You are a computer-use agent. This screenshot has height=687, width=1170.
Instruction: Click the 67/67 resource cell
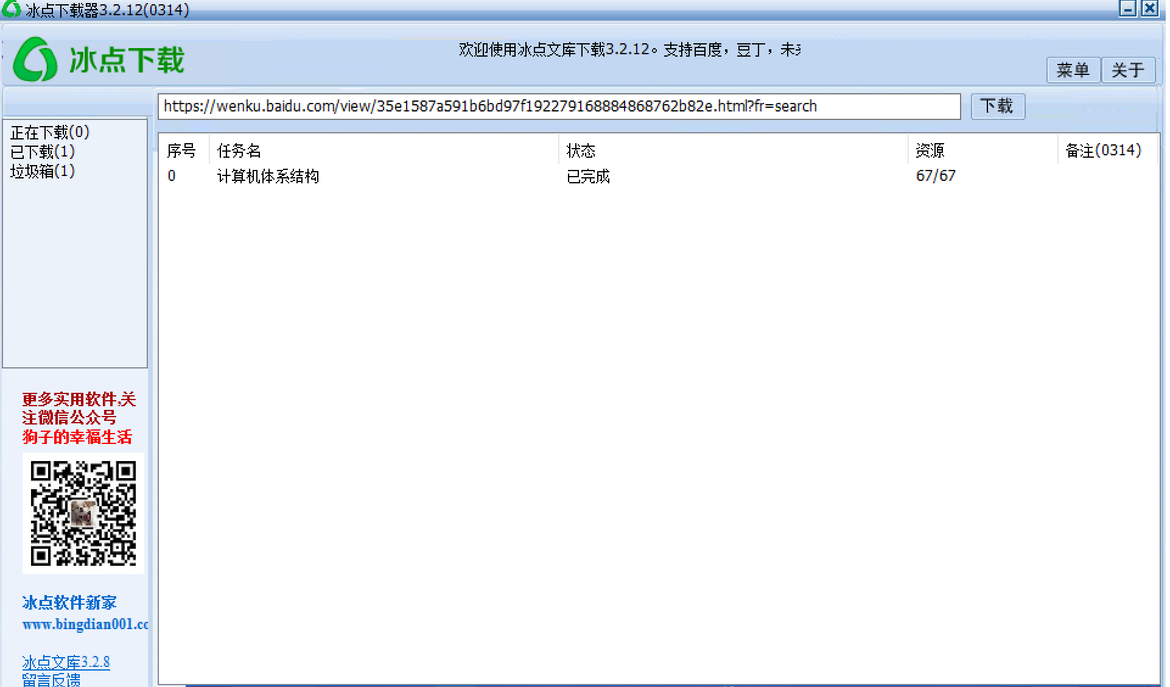pos(936,176)
